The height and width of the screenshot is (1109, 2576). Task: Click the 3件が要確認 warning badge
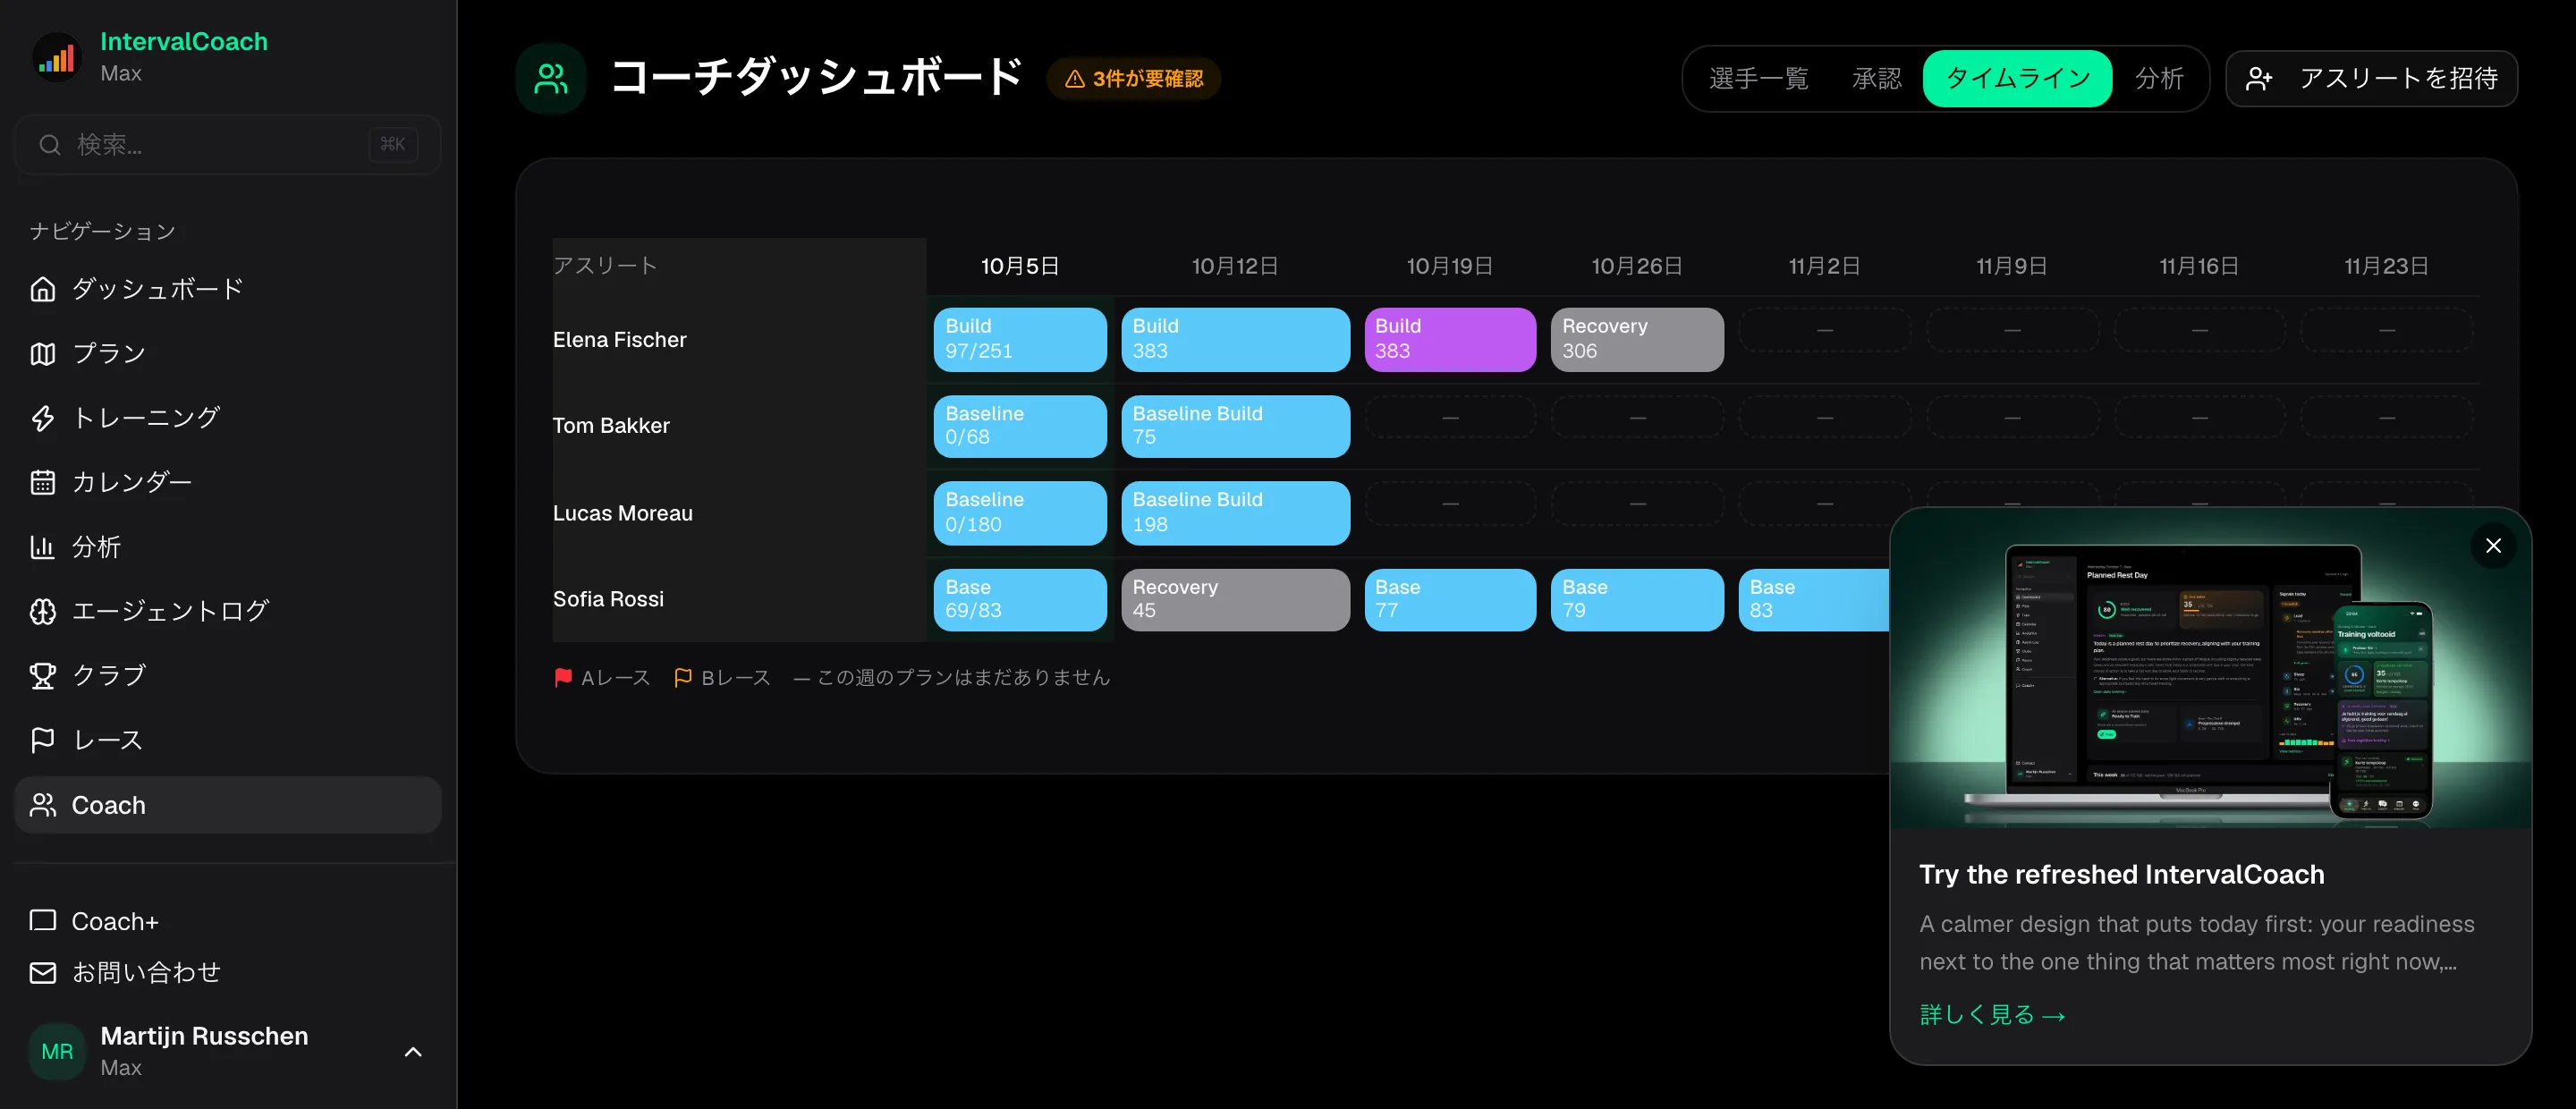[1134, 78]
